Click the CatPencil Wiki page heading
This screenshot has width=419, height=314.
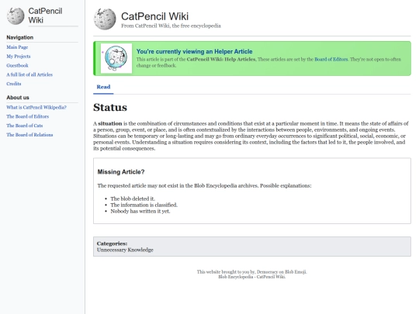tap(154, 16)
